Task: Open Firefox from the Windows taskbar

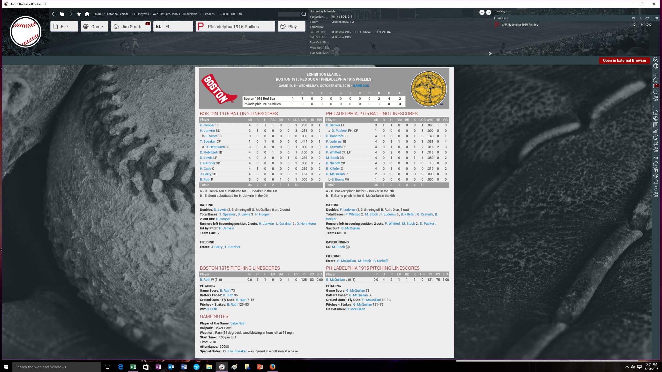Action: (272, 367)
